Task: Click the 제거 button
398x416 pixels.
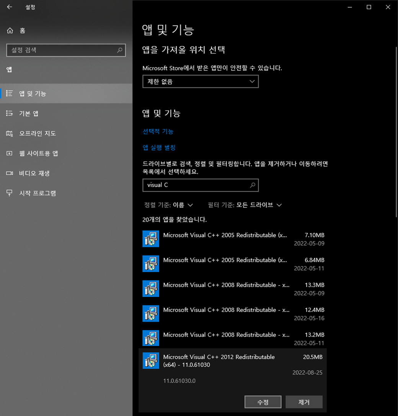Action: point(304,402)
